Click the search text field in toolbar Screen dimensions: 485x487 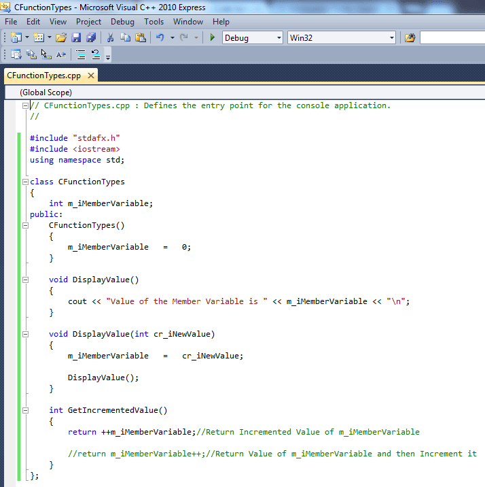452,38
